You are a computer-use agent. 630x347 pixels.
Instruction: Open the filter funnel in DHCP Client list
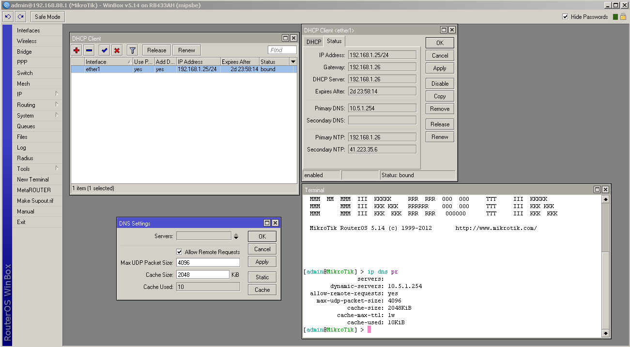(x=132, y=50)
